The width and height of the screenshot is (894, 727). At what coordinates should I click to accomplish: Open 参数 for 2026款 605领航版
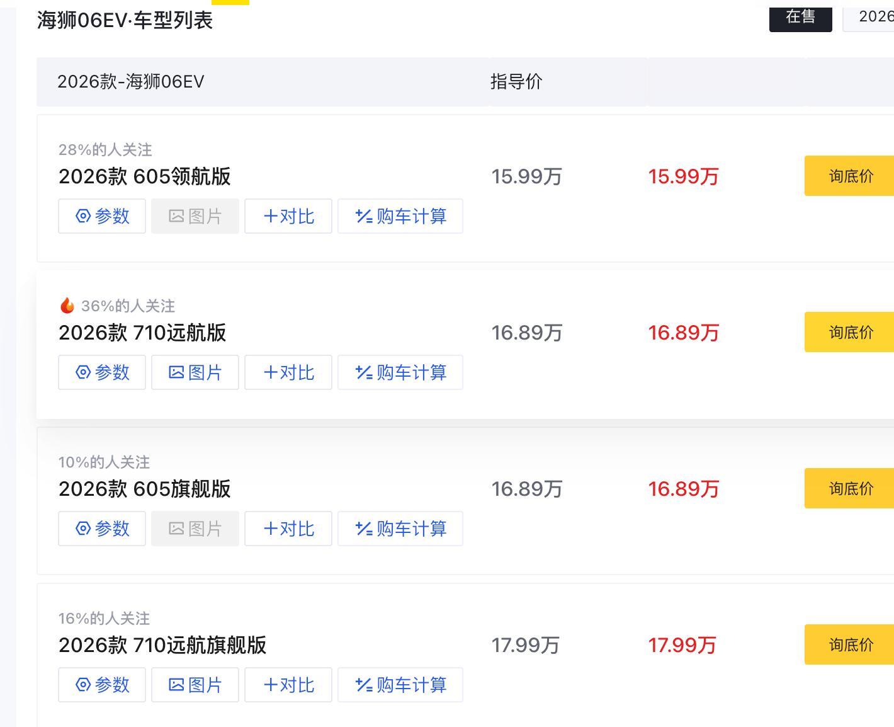102,216
